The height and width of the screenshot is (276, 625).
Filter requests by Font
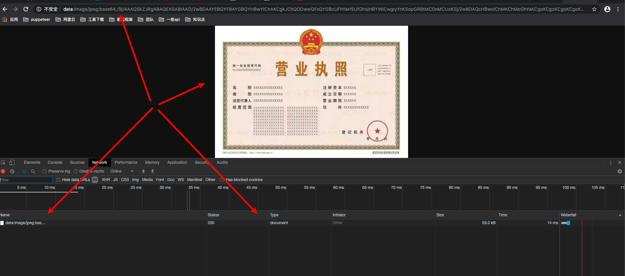(160, 180)
